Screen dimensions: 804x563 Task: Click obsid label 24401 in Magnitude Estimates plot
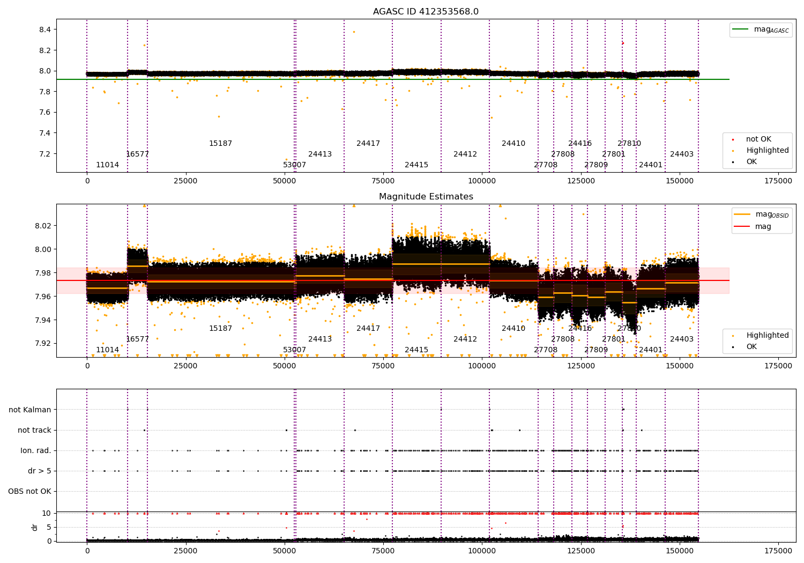point(651,350)
